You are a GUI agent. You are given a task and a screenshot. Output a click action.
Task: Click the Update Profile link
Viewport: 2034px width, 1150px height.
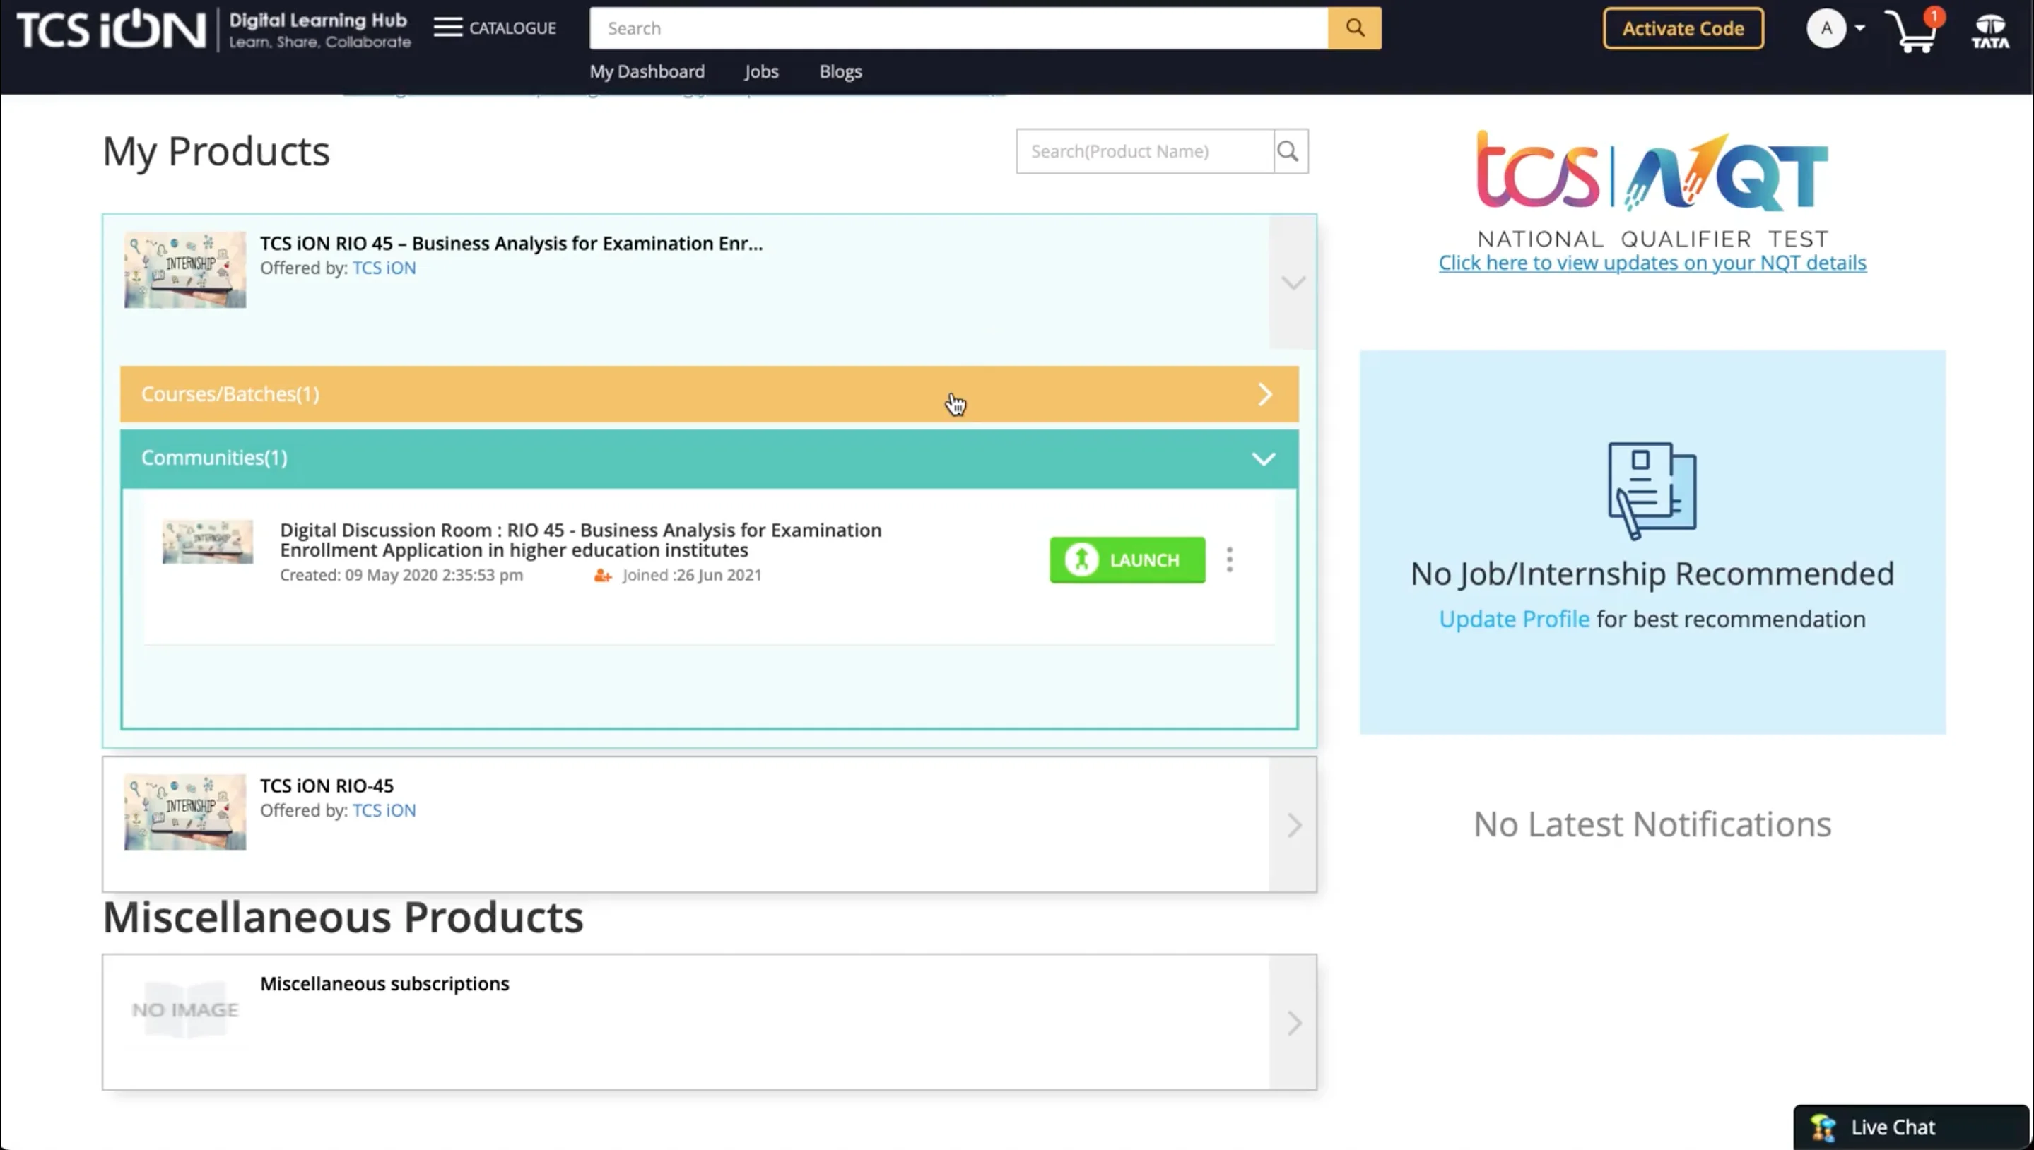coord(1513,620)
